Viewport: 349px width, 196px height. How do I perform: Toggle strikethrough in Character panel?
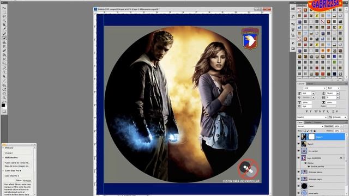[337, 111]
